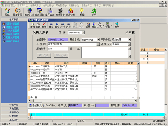Click the 审核人 field

pos(102,105)
